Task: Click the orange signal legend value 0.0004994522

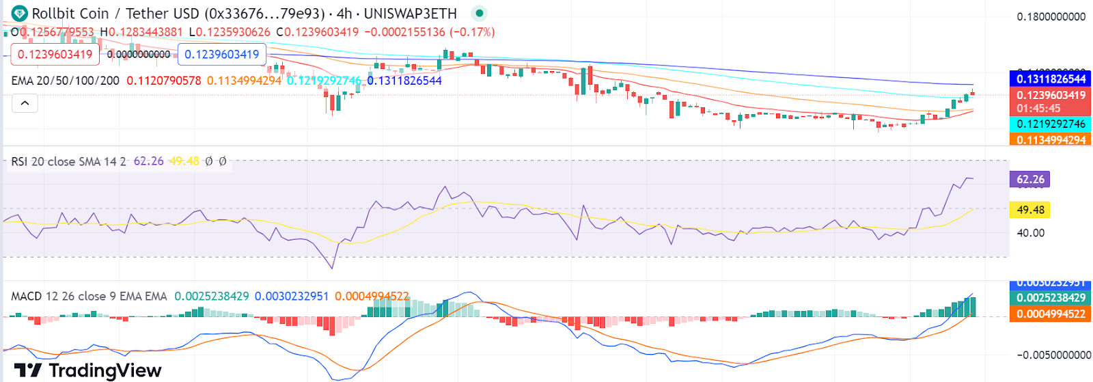Action: pyautogui.click(x=372, y=297)
